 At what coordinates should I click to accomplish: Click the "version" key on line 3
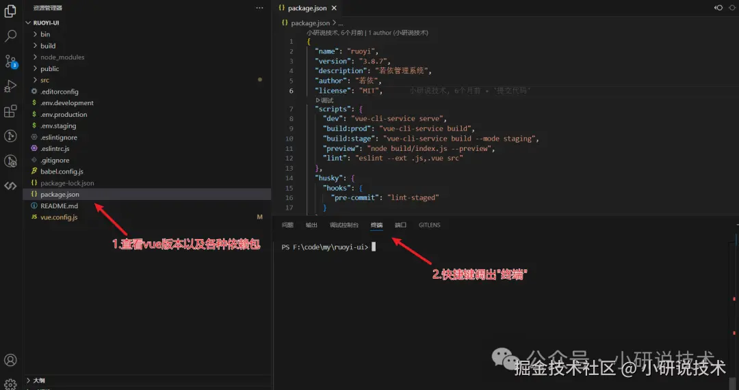tap(333, 61)
